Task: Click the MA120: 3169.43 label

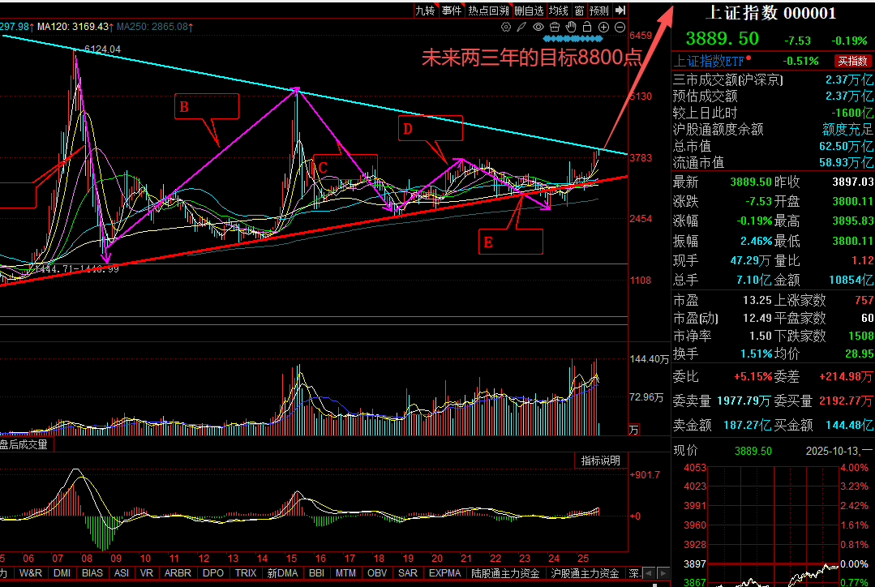Action: [75, 26]
